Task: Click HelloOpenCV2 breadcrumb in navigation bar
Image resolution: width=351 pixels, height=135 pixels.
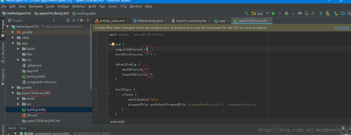Action: pos(16,13)
